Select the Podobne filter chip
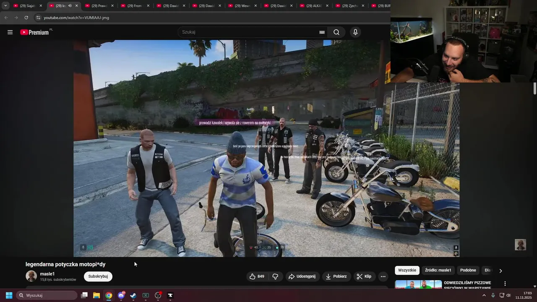537x302 pixels. pyautogui.click(x=468, y=271)
